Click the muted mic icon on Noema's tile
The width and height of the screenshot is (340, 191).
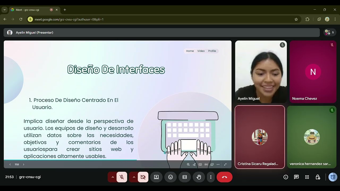(332, 45)
